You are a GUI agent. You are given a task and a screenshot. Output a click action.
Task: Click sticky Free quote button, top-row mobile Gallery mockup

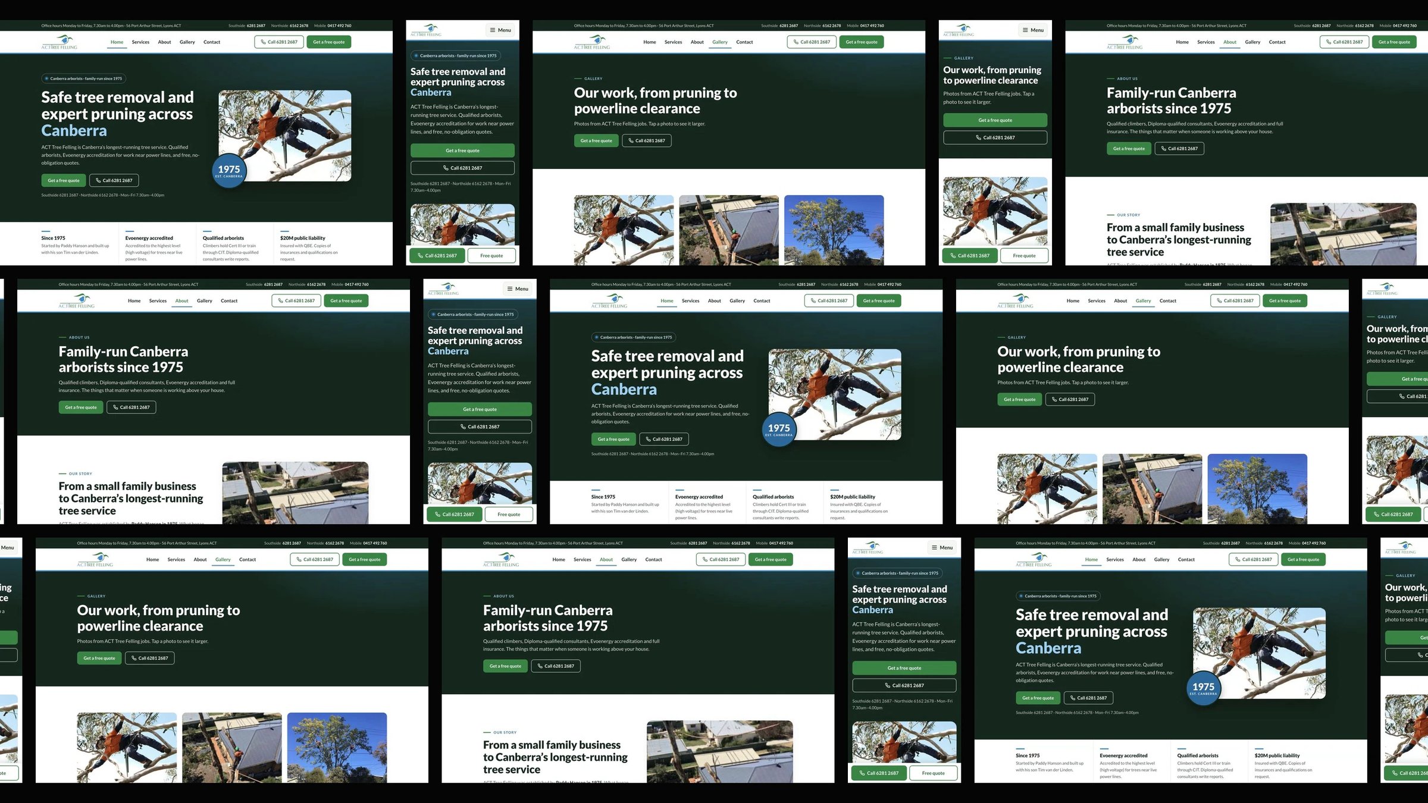pyautogui.click(x=1024, y=256)
